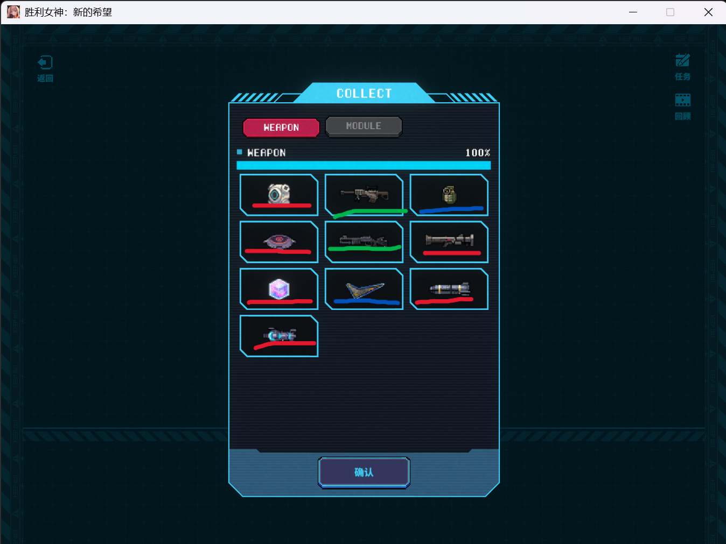Open the 回顾 review panel

coord(683,107)
